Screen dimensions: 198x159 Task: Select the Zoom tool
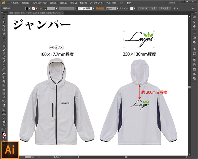click(x=4, y=125)
